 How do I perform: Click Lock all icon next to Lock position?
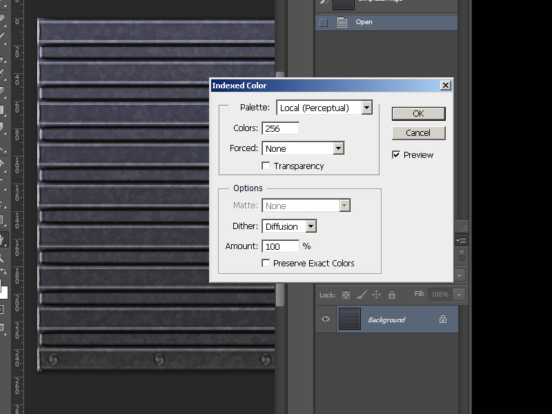click(x=392, y=295)
